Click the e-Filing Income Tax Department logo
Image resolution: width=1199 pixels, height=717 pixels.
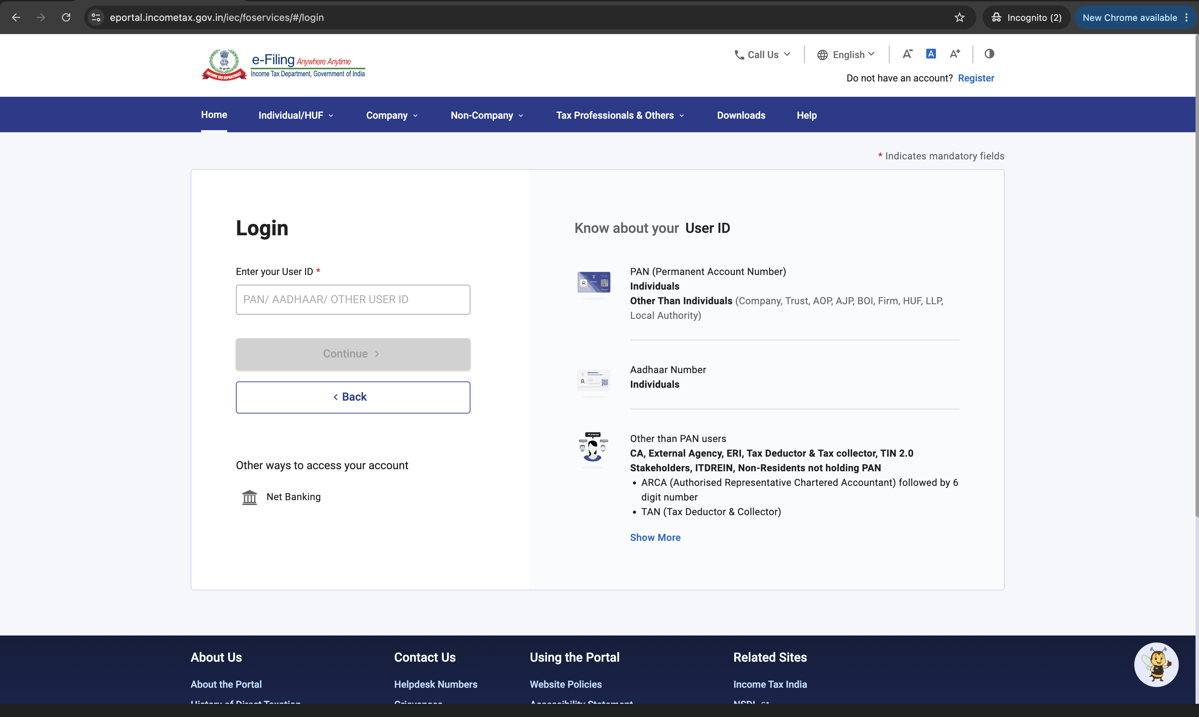[x=284, y=65]
